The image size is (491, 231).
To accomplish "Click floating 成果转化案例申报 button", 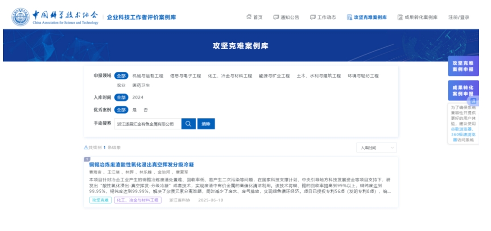I will point(463,90).
